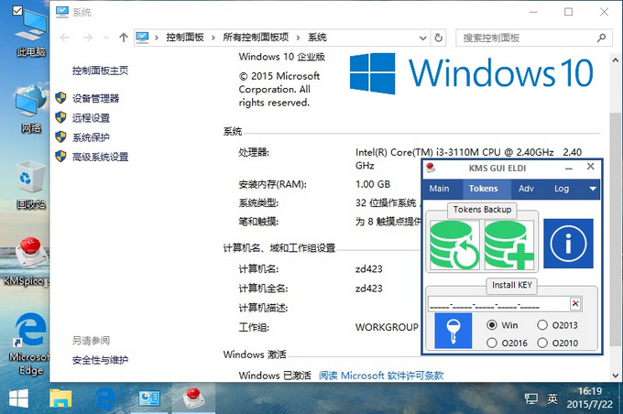
Task: Open the blue information icon
Action: (568, 244)
